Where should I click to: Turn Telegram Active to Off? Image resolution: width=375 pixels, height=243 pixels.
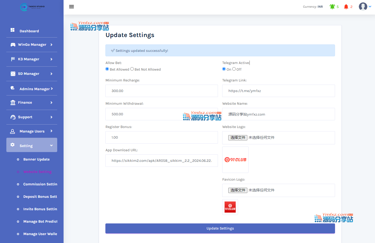pyautogui.click(x=234, y=69)
